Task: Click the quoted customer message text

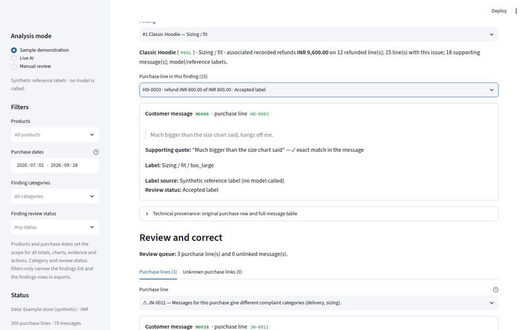Action: coord(212,135)
